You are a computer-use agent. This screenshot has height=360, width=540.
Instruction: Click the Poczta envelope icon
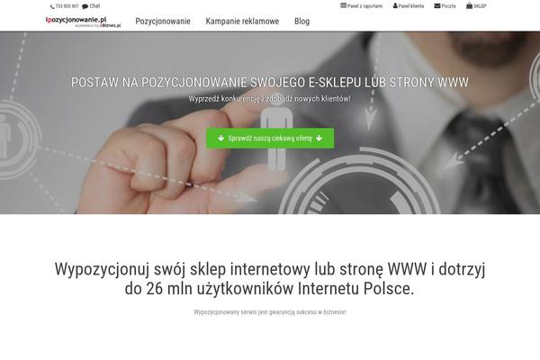click(x=437, y=6)
